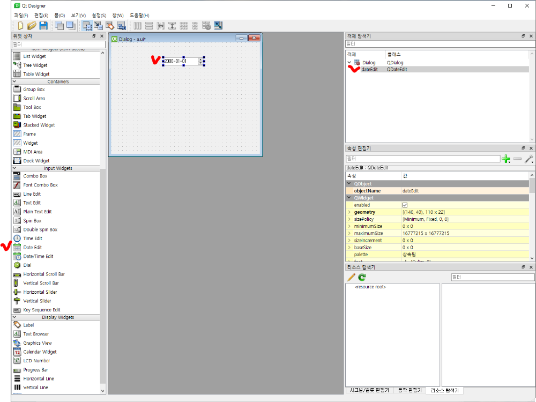The image size is (536, 402).
Task: Click the object inspector filter field
Action: [x=440, y=44]
